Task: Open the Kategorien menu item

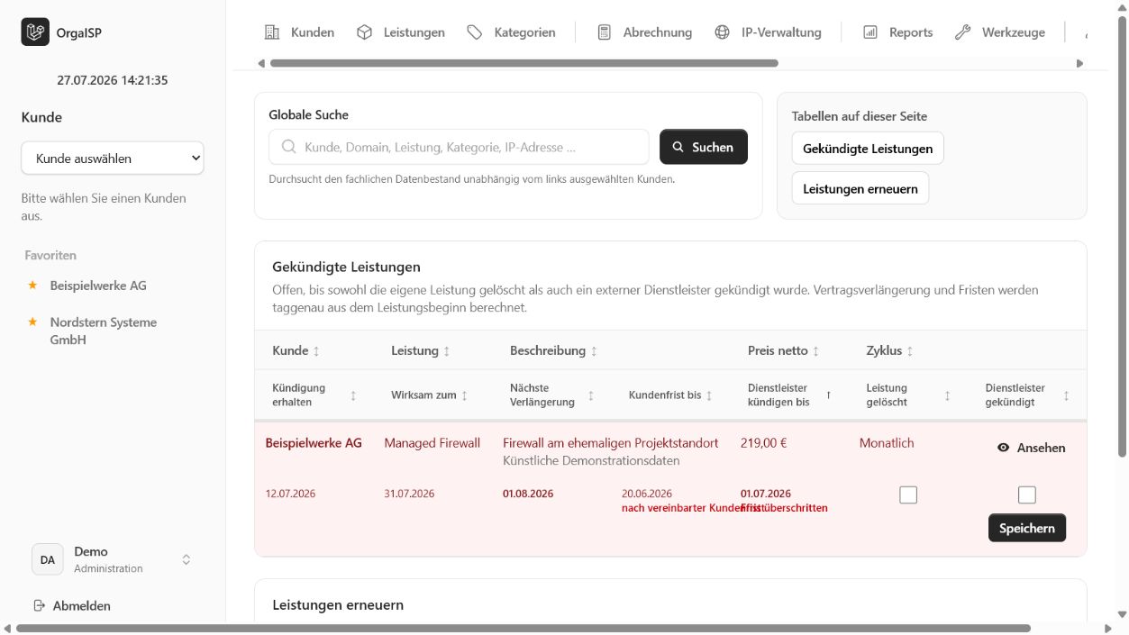Action: tap(511, 32)
